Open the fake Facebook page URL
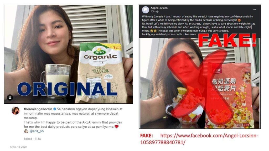The width and height of the screenshot is (269, 151). pos(199,139)
